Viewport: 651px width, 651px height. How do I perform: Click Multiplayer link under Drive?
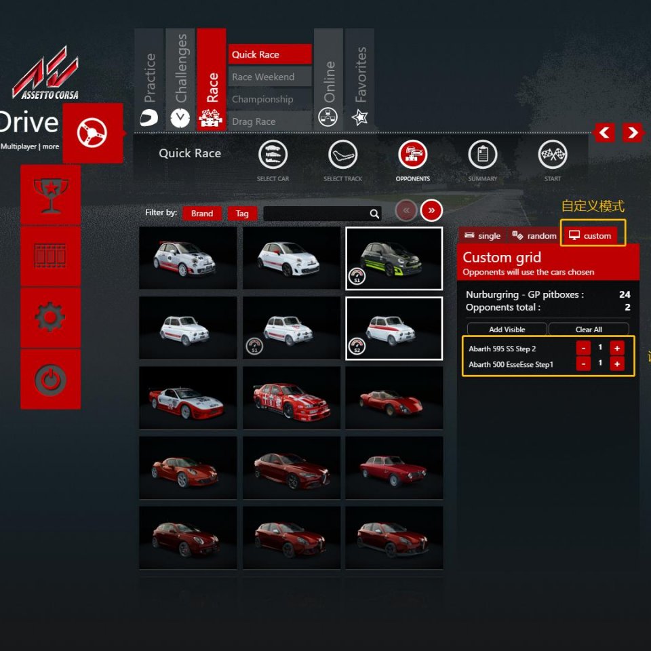[x=18, y=146]
